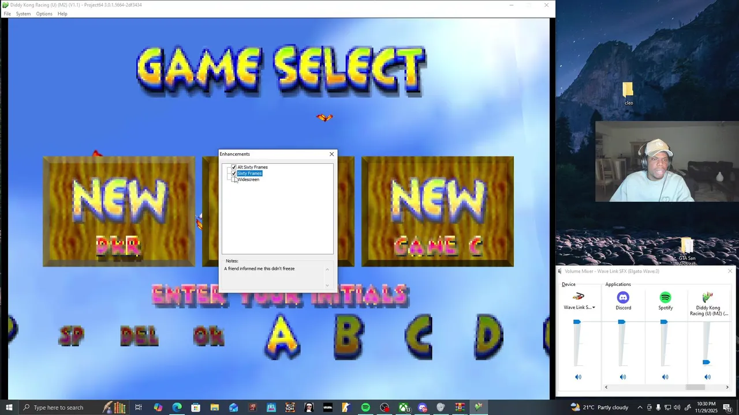
Task: Click the Discord app icon in Volume Mixer
Action: [623, 297]
